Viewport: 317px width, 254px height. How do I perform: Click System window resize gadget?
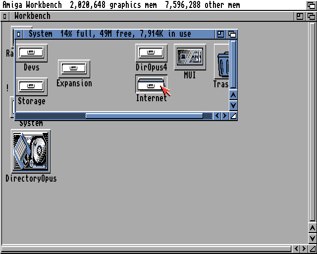point(233,116)
